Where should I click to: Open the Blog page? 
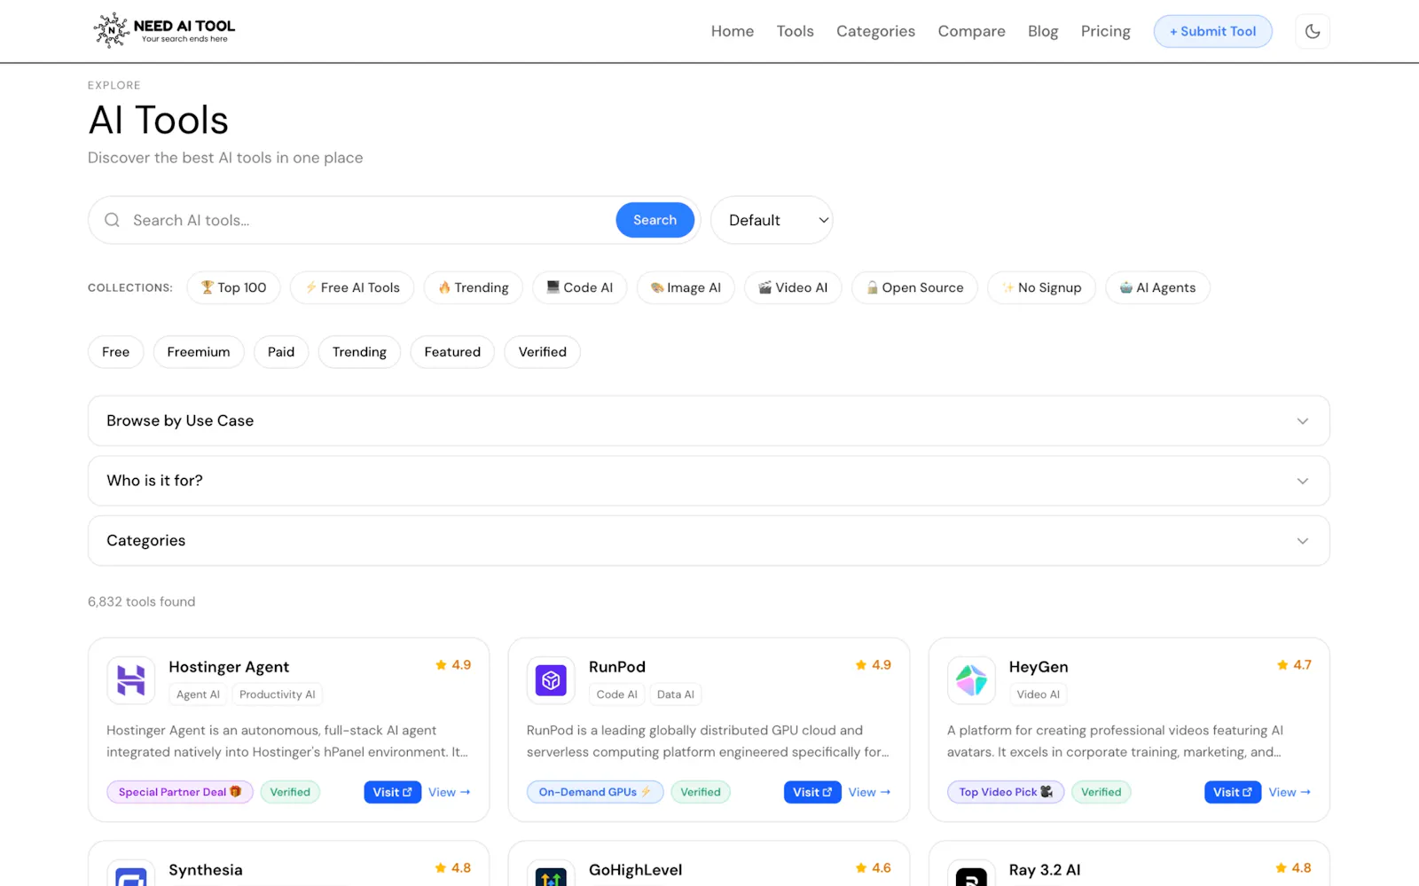1043,31
